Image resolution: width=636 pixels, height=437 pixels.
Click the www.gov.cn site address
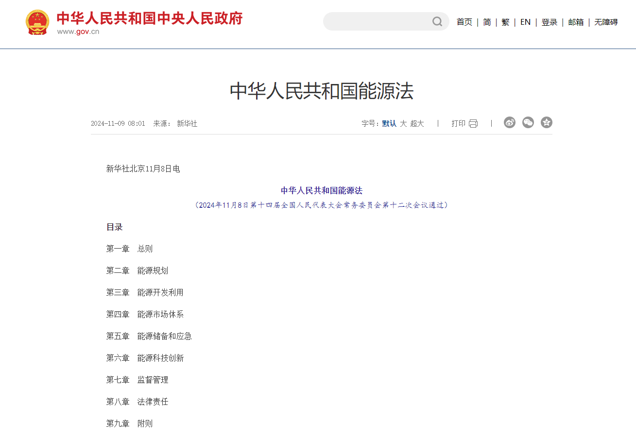pyautogui.click(x=78, y=32)
